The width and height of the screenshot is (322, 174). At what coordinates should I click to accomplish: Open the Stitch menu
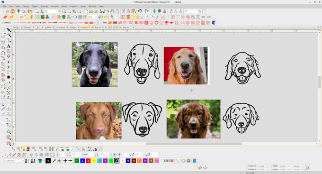(x=64, y=6)
